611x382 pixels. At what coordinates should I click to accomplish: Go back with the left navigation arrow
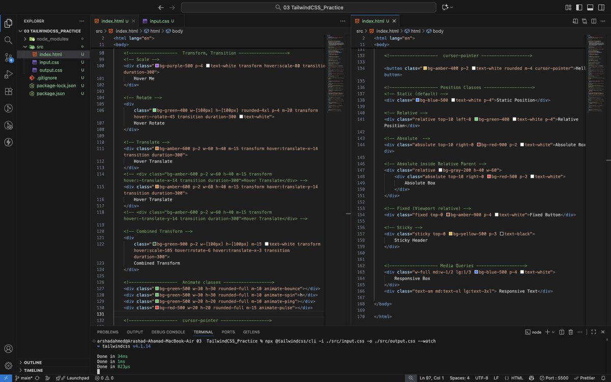(161, 7)
